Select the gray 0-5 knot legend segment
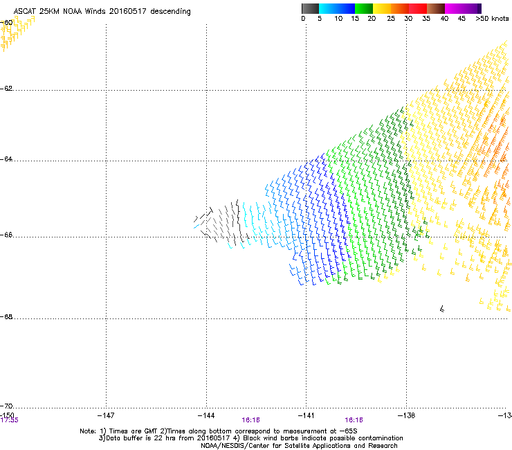 coord(310,8)
